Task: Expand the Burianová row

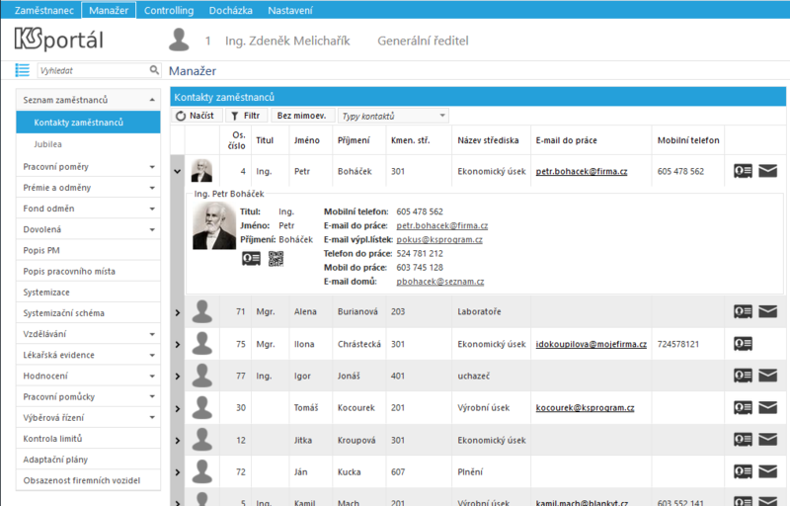Action: (178, 312)
